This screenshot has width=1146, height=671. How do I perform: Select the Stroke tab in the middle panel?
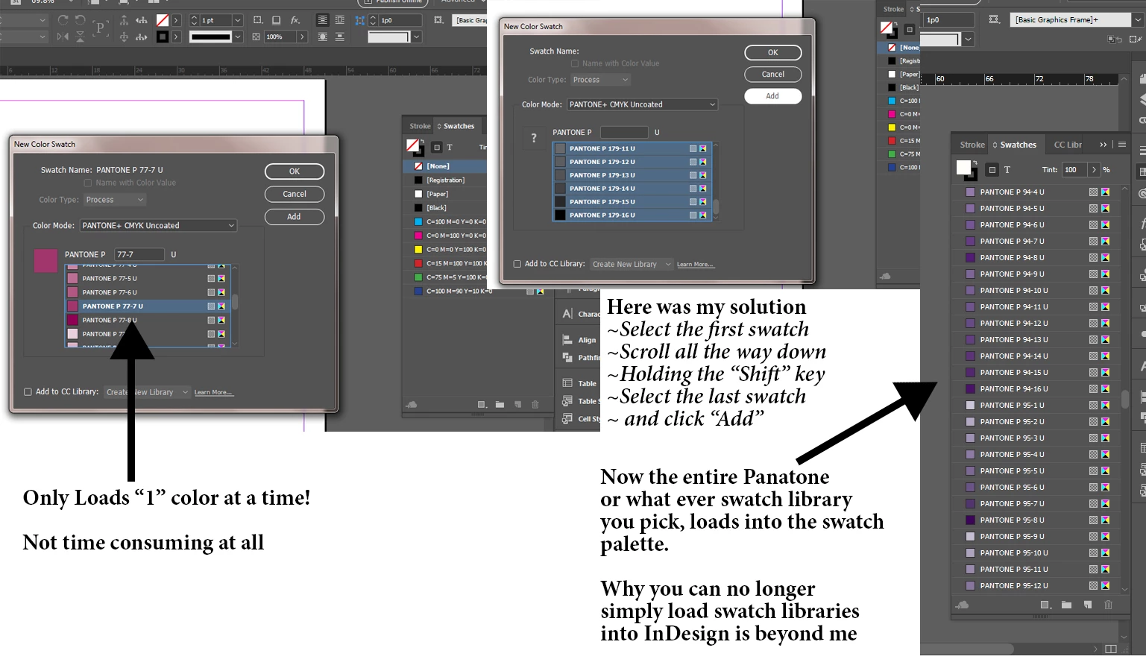(x=420, y=126)
